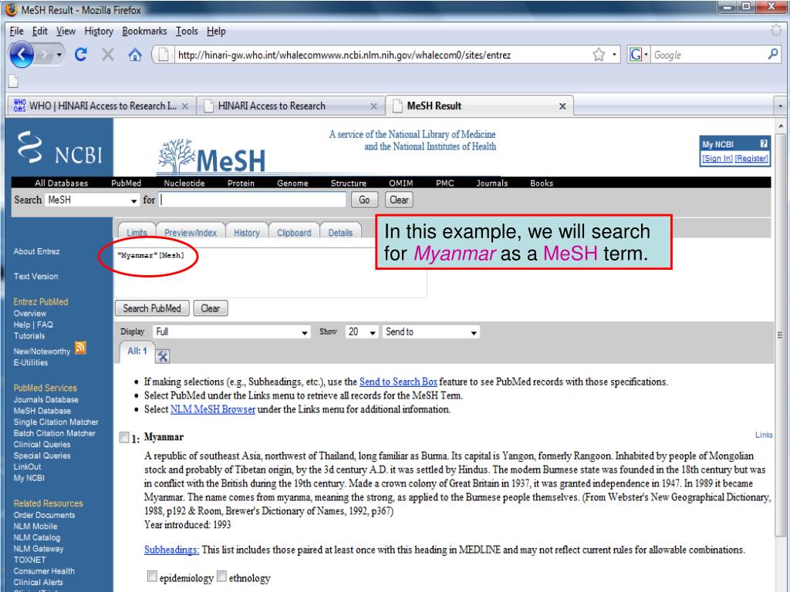Click the Subheadings link
Image resolution: width=790 pixels, height=592 pixels.
[172, 550]
